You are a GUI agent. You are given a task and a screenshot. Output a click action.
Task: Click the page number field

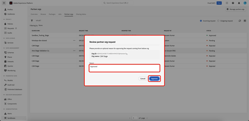[x=135, y=118]
